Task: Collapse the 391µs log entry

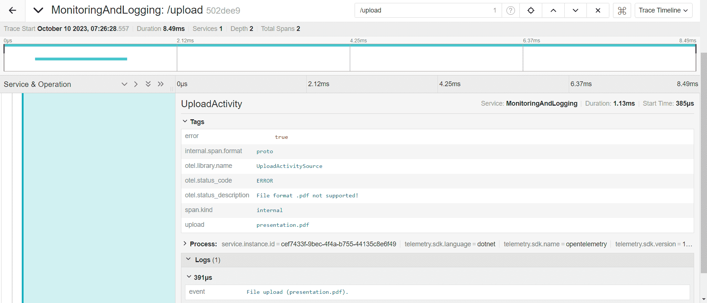Action: point(189,277)
